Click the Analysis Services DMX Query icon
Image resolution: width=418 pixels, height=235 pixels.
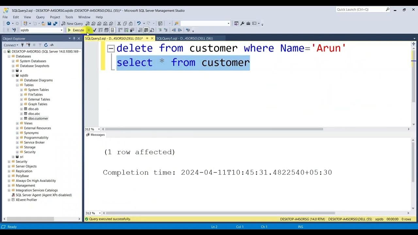[x=99, y=23]
